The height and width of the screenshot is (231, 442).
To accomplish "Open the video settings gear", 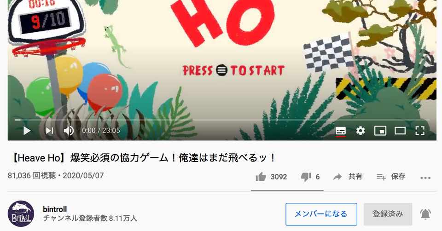I will (x=360, y=131).
